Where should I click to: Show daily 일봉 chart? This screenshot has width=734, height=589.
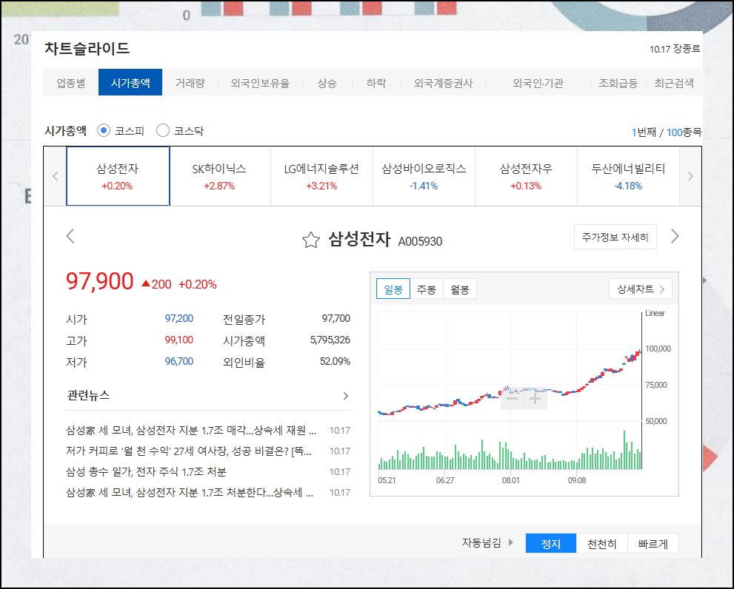click(393, 289)
